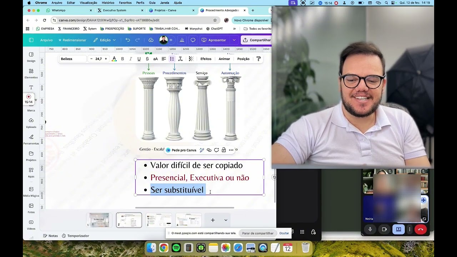Toggle the camera in Meet window

[x=384, y=229]
